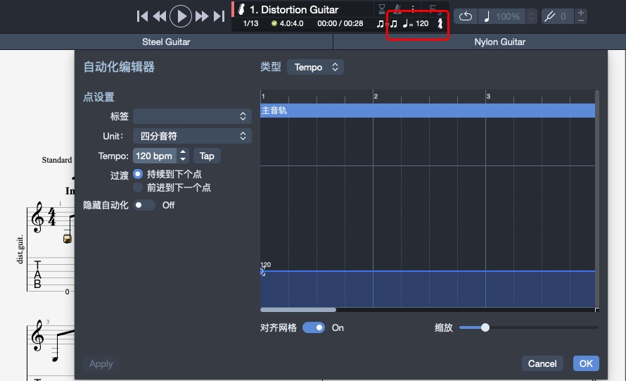Open the tempo 120 indicator
Viewport: 626px width, 381px height.
416,23
